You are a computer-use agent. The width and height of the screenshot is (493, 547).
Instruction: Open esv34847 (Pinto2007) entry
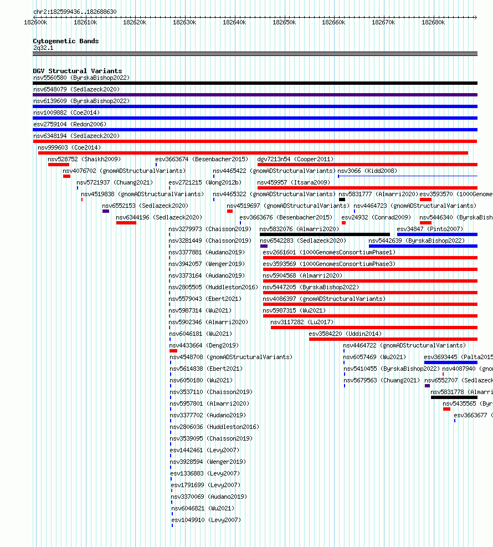tap(430, 229)
